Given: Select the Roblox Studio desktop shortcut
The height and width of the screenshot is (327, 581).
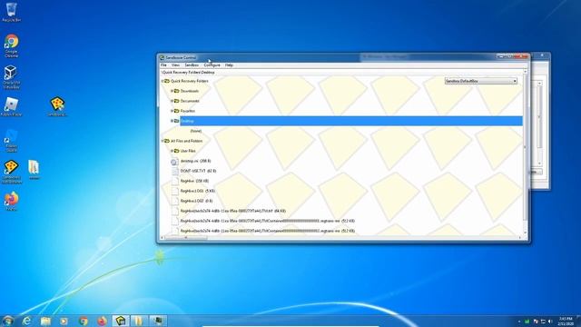Looking at the screenshot, I should tap(11, 140).
